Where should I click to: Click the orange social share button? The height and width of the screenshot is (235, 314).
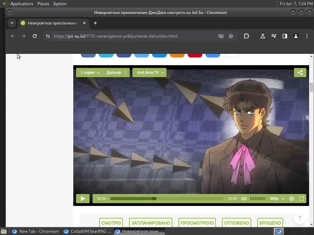pos(177,55)
